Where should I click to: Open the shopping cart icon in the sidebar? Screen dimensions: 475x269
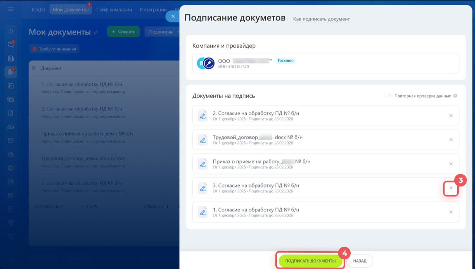pyautogui.click(x=11, y=237)
